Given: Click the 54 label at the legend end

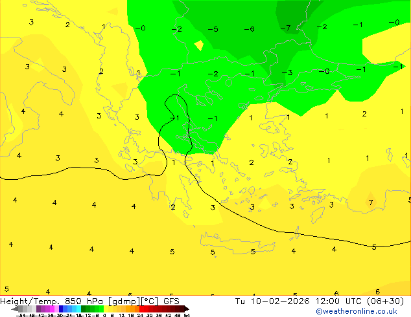Looking at the screenshot, I should [187, 315].
